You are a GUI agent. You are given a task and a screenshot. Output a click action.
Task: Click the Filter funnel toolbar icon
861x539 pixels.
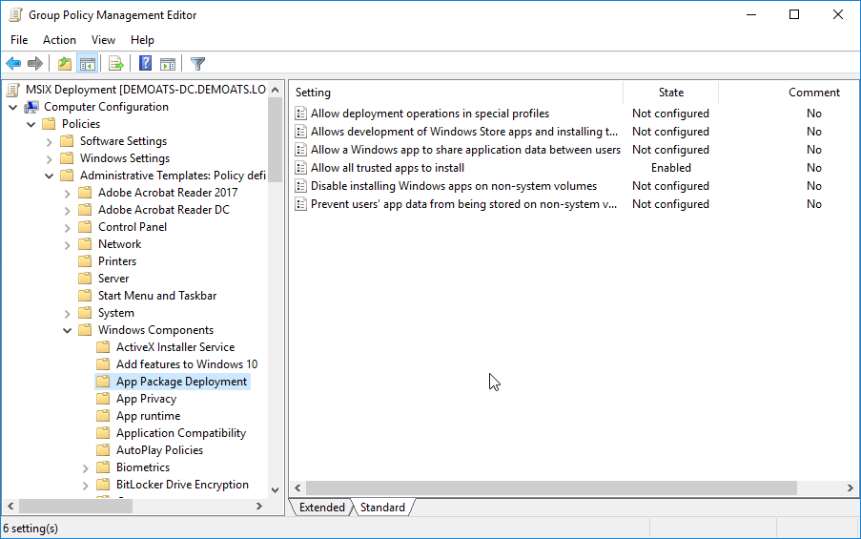(x=197, y=64)
